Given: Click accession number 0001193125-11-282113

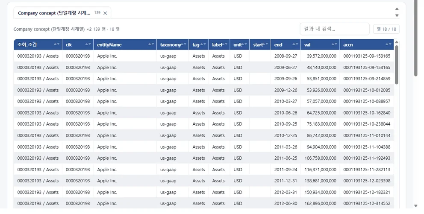Looking at the screenshot, I should click(x=367, y=170).
